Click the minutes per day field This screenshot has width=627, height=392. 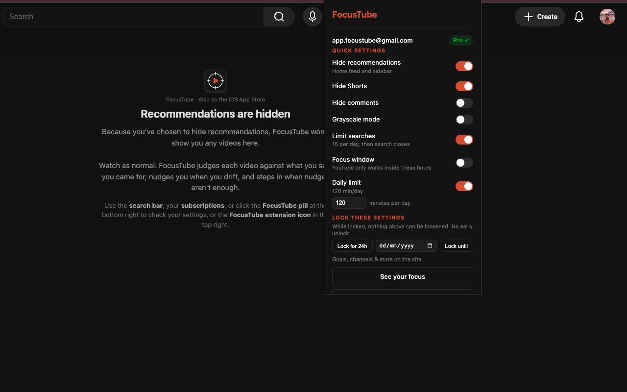pyautogui.click(x=349, y=203)
